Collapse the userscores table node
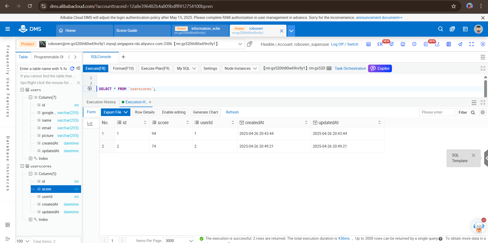Screen dimensions: 488x243 (22, 166)
